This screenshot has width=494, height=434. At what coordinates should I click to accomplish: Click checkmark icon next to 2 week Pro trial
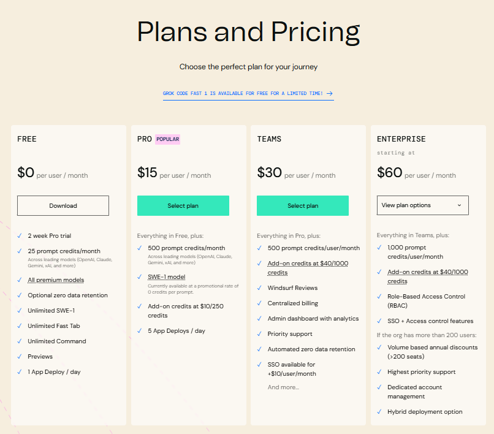click(20, 235)
